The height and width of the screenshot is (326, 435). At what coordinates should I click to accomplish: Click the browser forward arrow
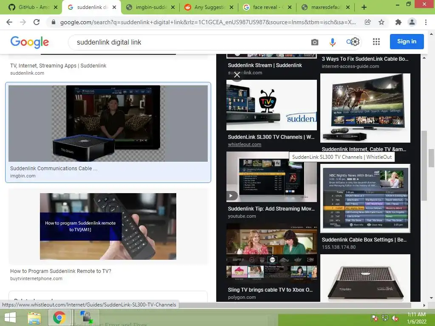pos(23,22)
